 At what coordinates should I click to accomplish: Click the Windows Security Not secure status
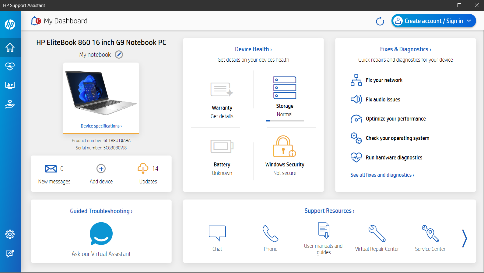point(285,173)
